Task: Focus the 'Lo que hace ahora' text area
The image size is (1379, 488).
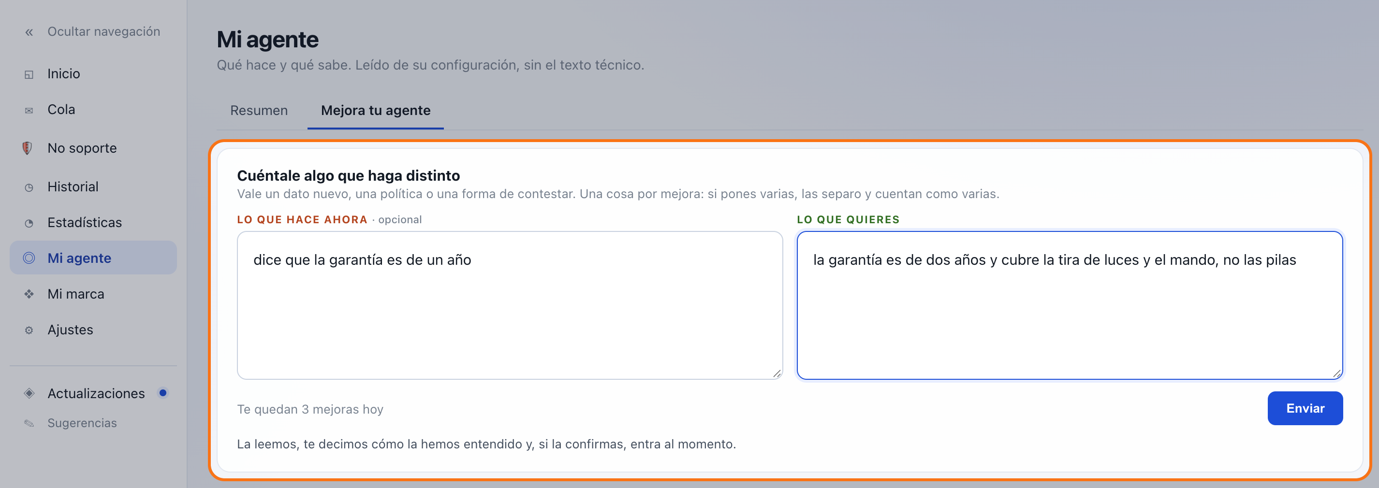Action: tap(510, 305)
